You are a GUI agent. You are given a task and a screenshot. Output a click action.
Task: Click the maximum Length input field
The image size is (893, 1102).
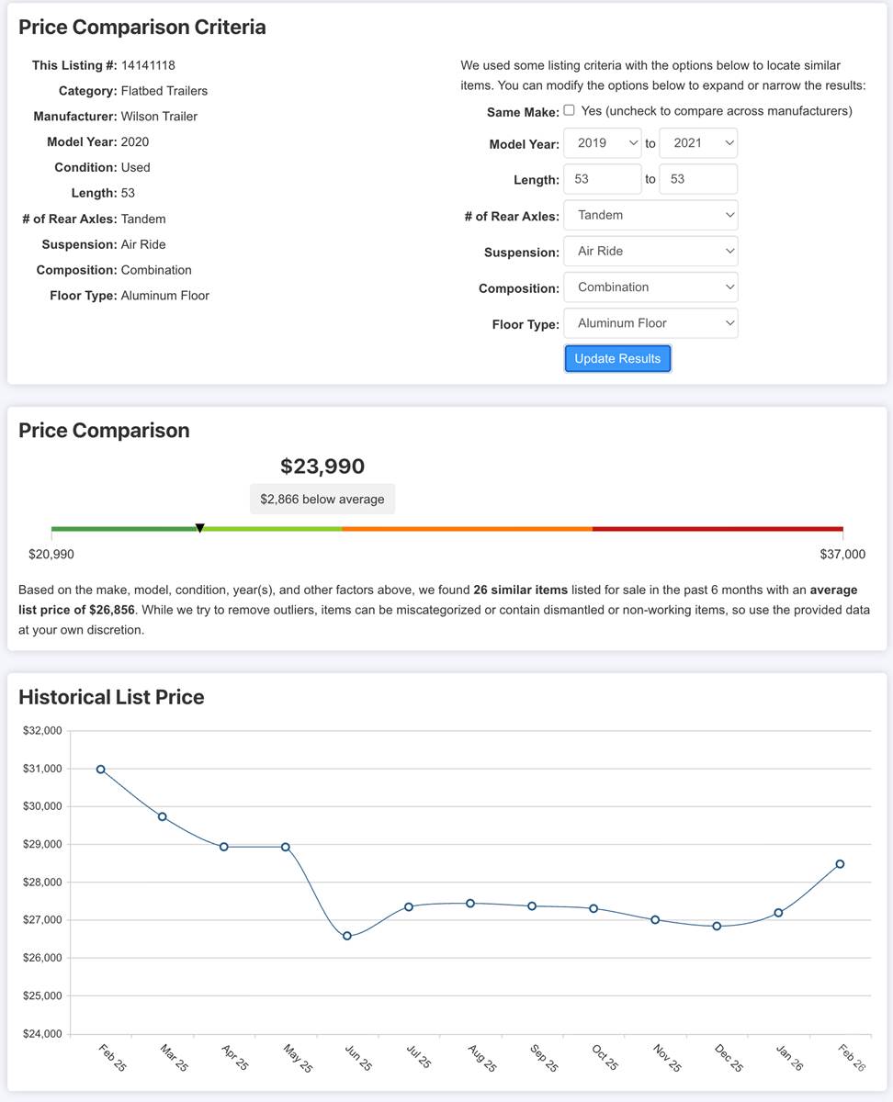tap(698, 179)
